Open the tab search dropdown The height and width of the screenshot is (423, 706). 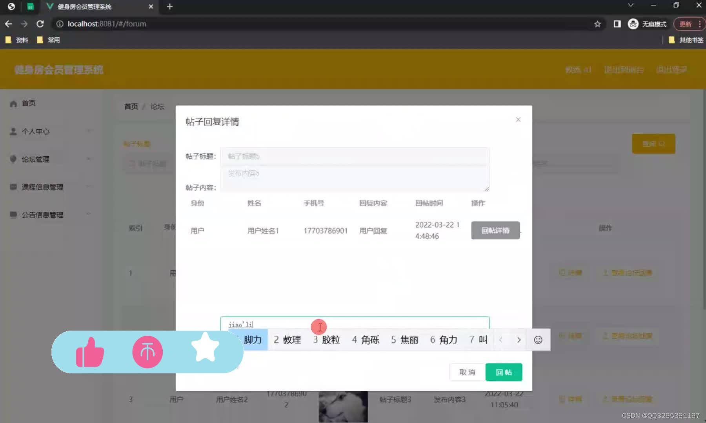coord(631,5)
